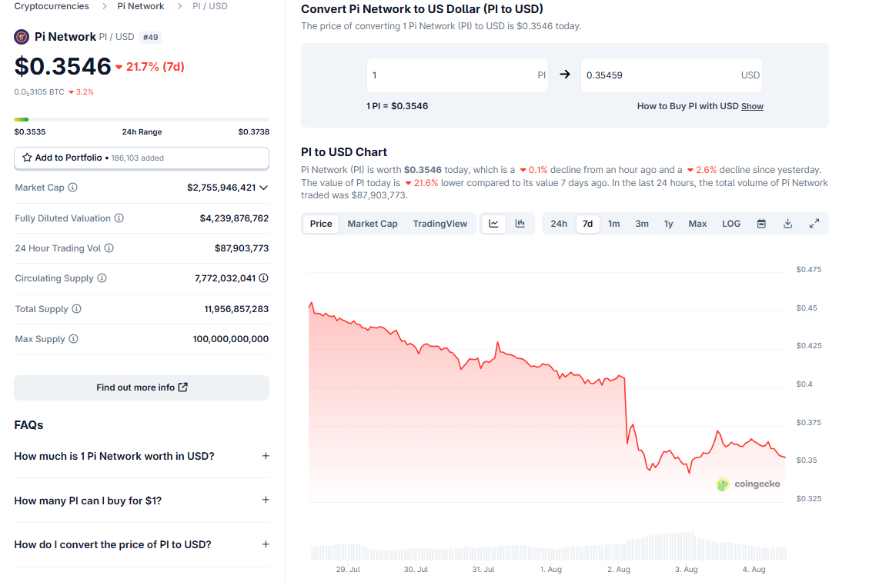Image resolution: width=869 pixels, height=582 pixels.
Task: Click the 186,103 added text
Action: click(x=138, y=158)
